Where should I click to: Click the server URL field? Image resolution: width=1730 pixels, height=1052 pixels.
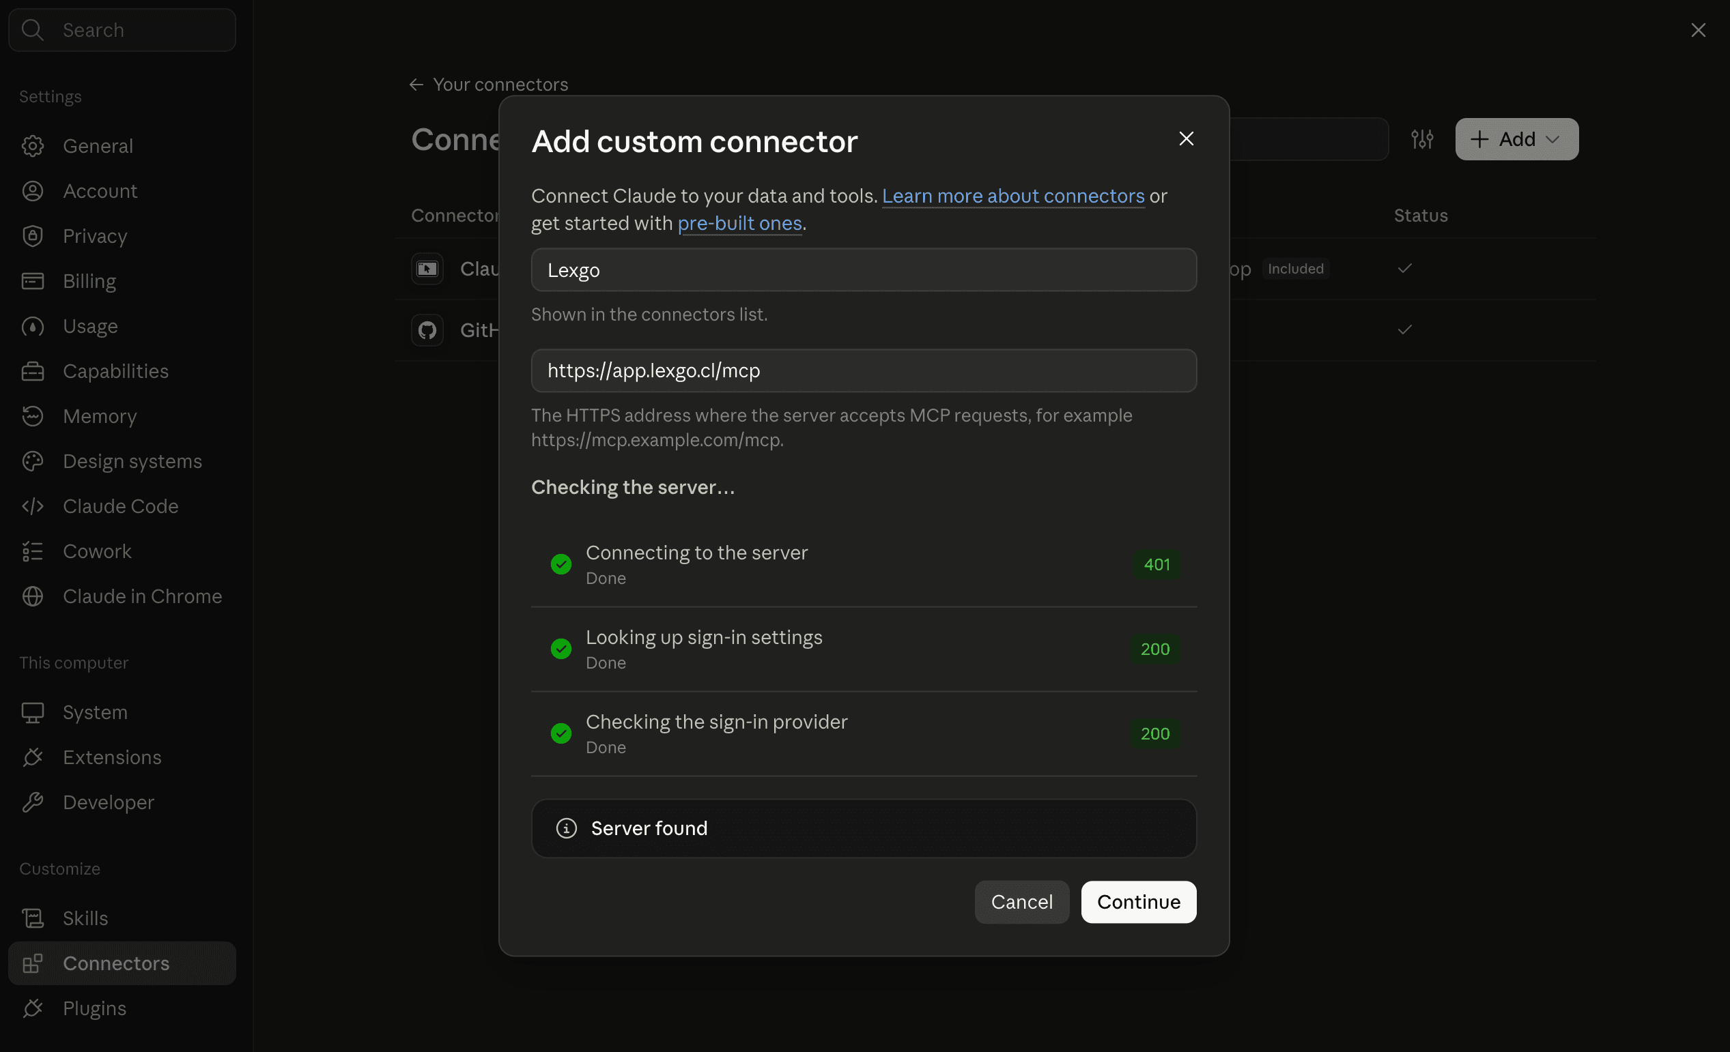tap(864, 370)
